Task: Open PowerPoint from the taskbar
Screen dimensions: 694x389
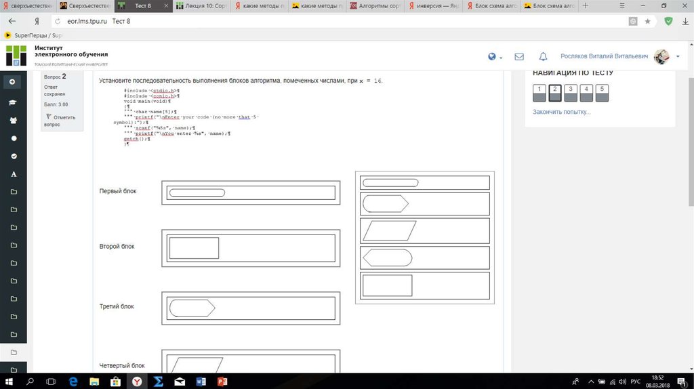Action: point(222,382)
